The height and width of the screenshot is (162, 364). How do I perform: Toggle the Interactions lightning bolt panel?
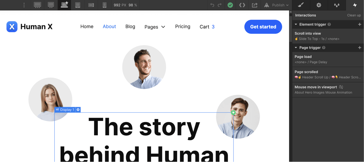[355, 5]
